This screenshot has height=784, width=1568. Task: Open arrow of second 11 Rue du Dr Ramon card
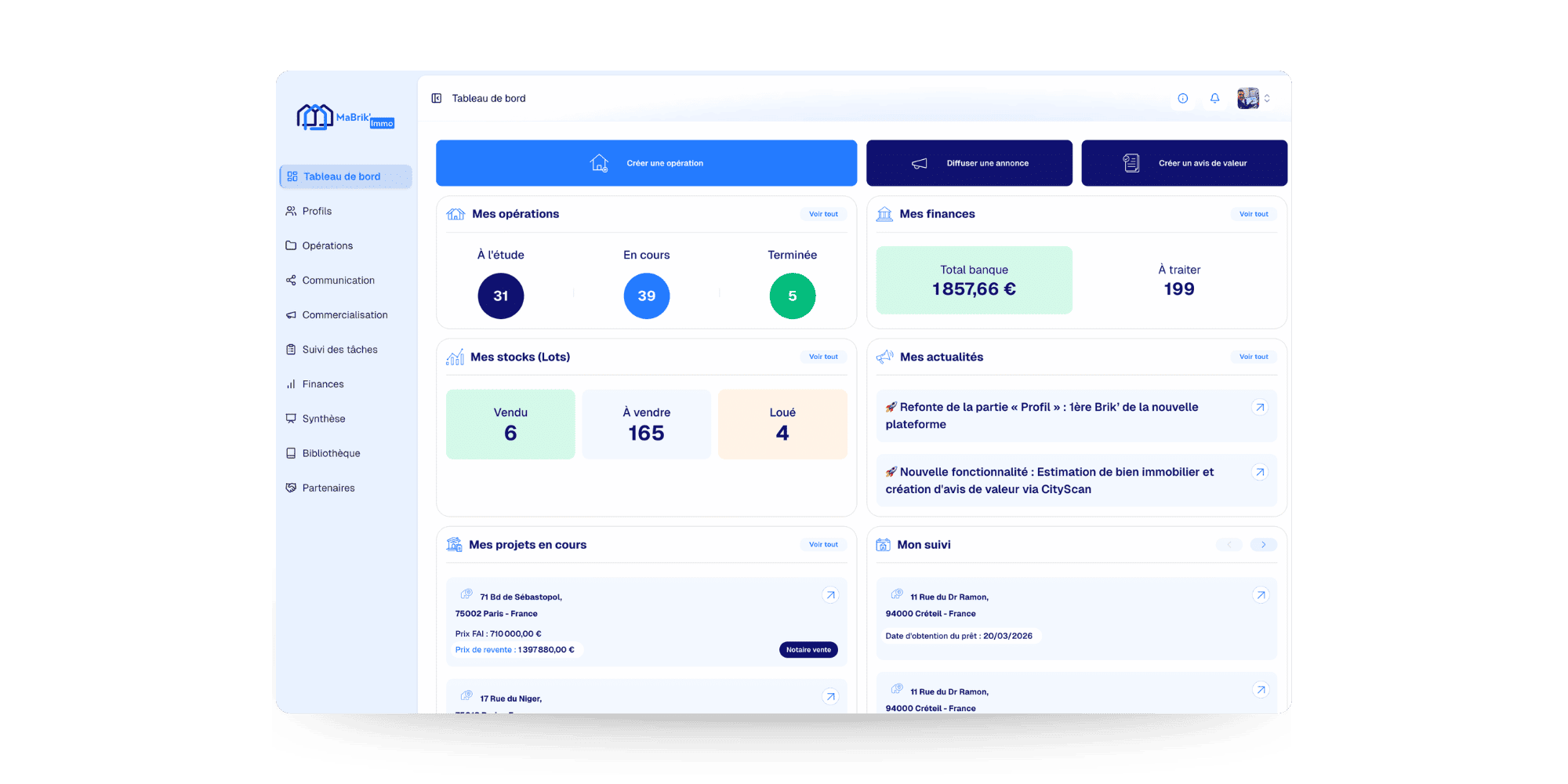click(x=1261, y=690)
